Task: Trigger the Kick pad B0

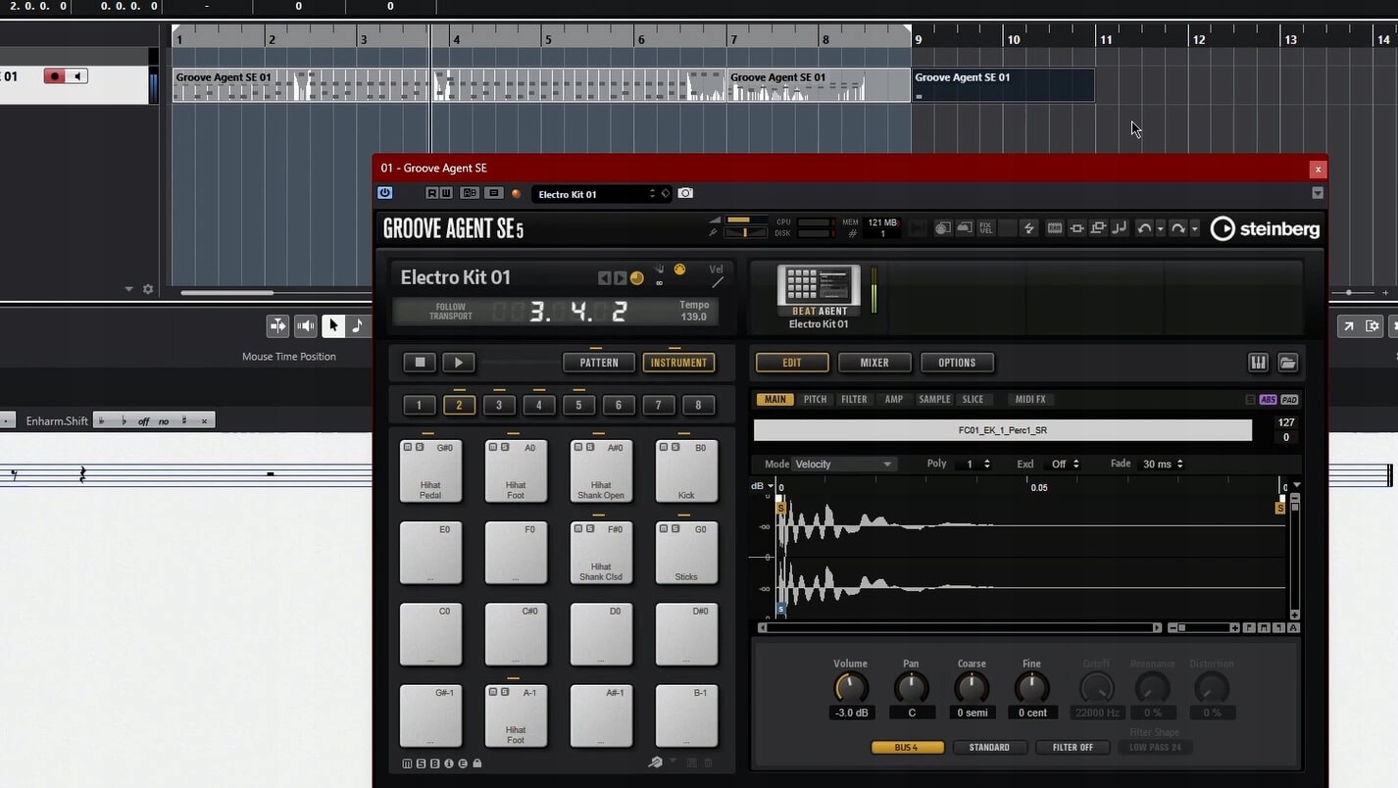Action: [x=686, y=471]
